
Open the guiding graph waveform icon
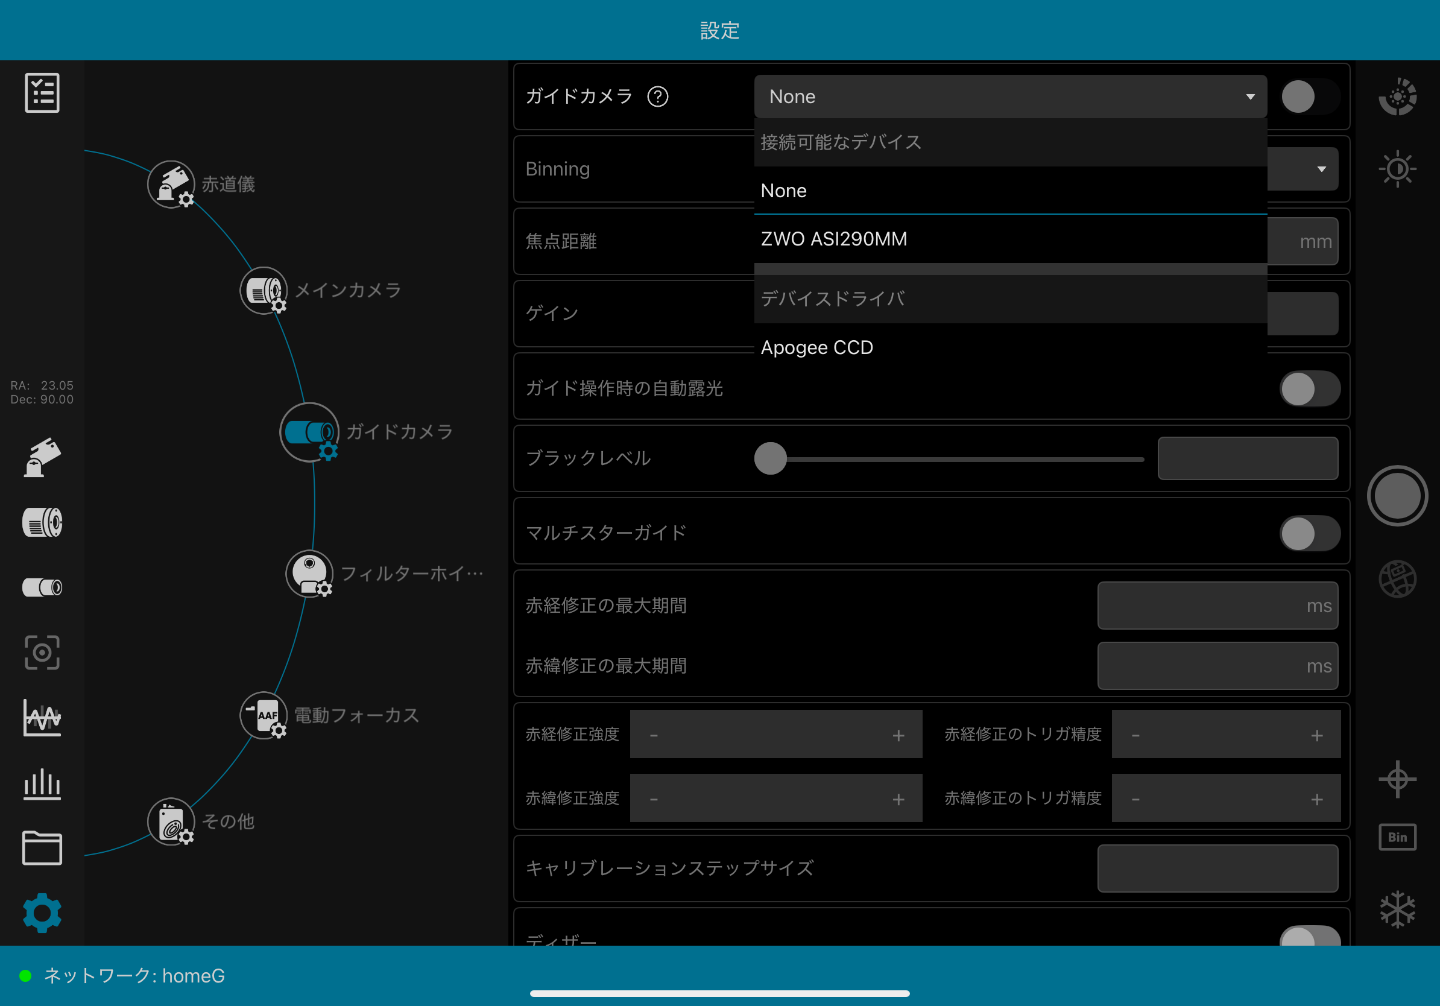tap(42, 718)
